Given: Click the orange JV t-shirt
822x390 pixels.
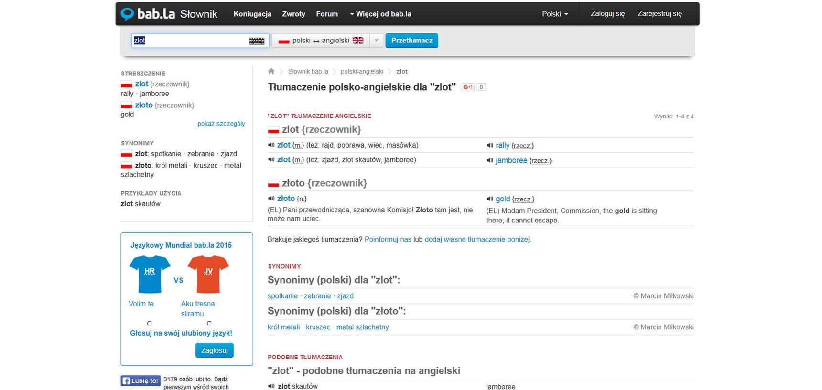Looking at the screenshot, I should [208, 274].
